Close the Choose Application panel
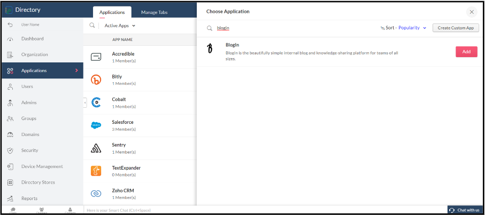The image size is (485, 215). 472,12
